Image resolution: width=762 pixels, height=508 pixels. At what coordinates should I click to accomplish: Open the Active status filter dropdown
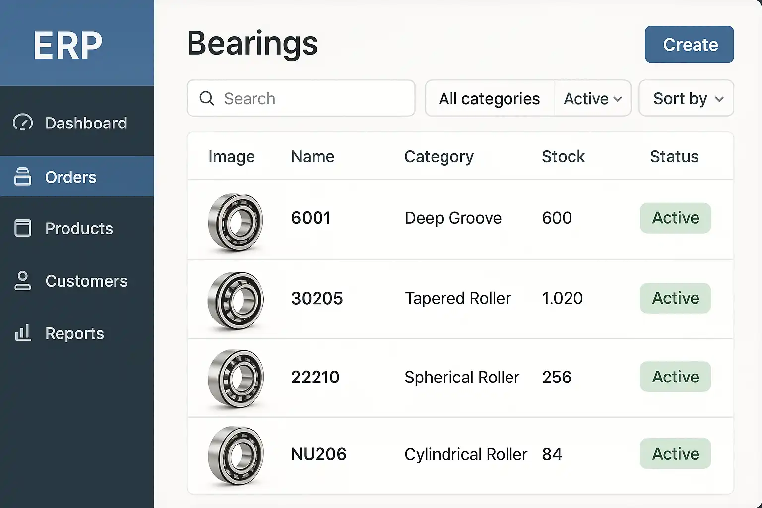(593, 98)
